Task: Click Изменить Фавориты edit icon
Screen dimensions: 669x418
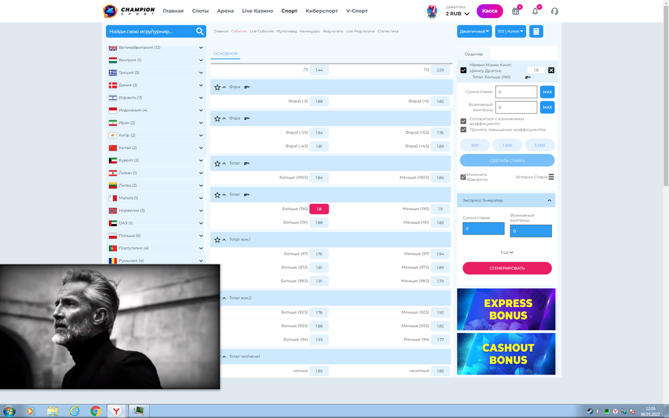Action: (463, 177)
